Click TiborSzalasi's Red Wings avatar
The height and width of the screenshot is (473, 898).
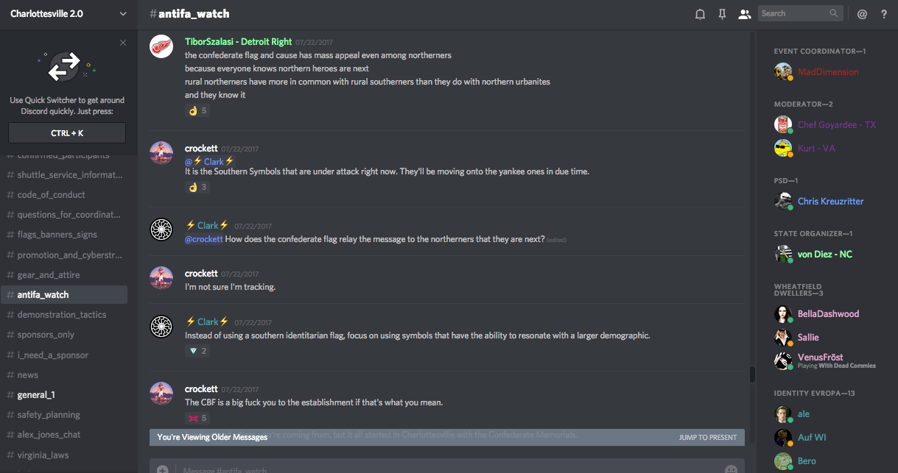pos(161,46)
